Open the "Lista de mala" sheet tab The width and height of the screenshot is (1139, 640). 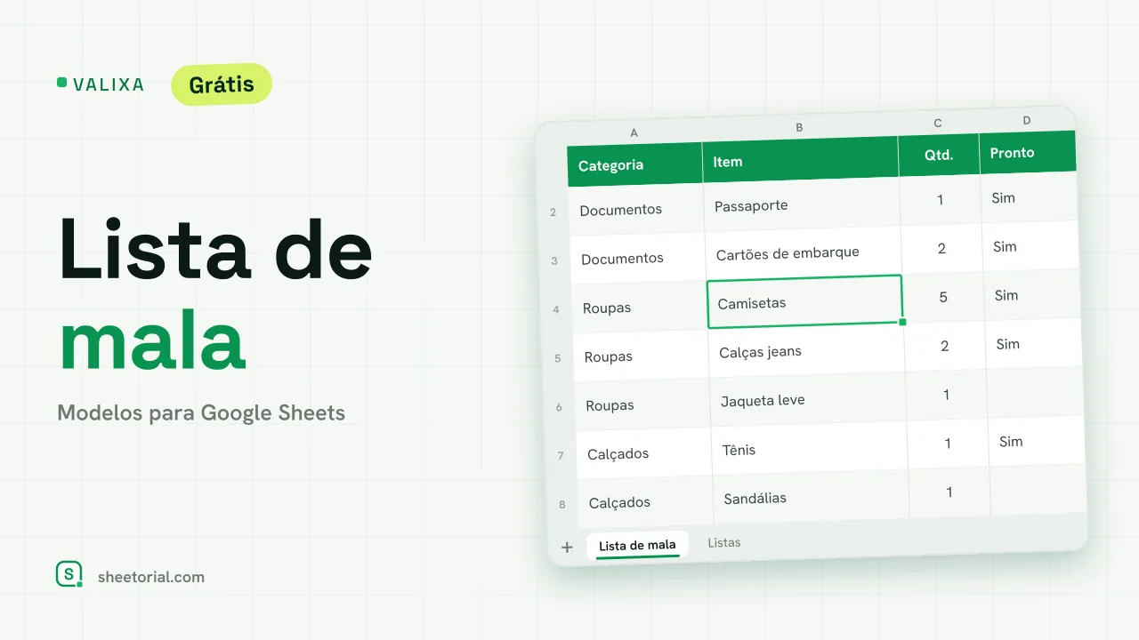pos(637,545)
